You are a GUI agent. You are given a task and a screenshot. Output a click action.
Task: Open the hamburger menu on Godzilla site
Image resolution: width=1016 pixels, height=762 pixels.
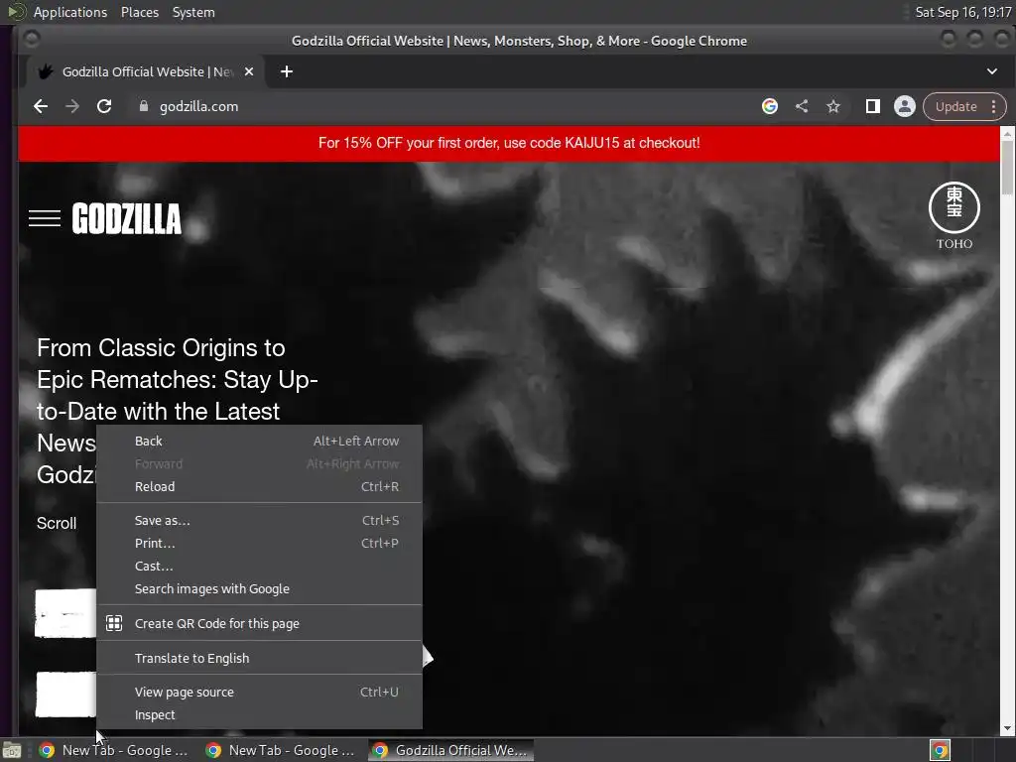point(45,218)
